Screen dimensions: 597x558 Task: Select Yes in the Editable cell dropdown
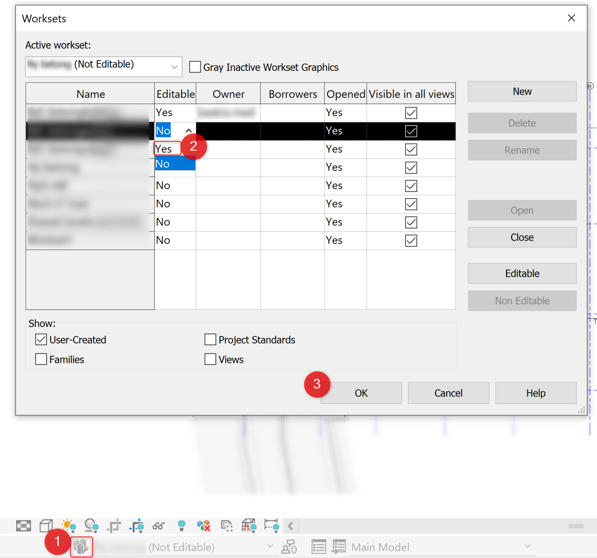pos(166,148)
